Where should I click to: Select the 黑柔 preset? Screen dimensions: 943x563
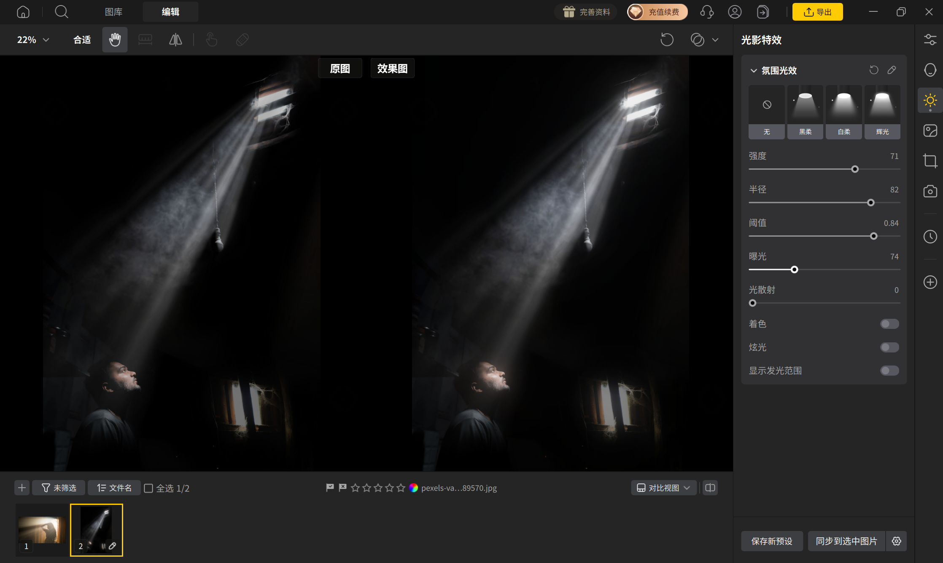[805, 112]
